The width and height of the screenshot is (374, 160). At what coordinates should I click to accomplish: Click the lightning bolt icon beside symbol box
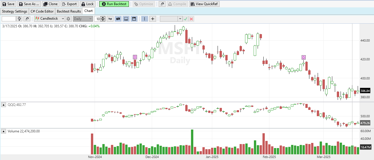[x=19, y=19]
